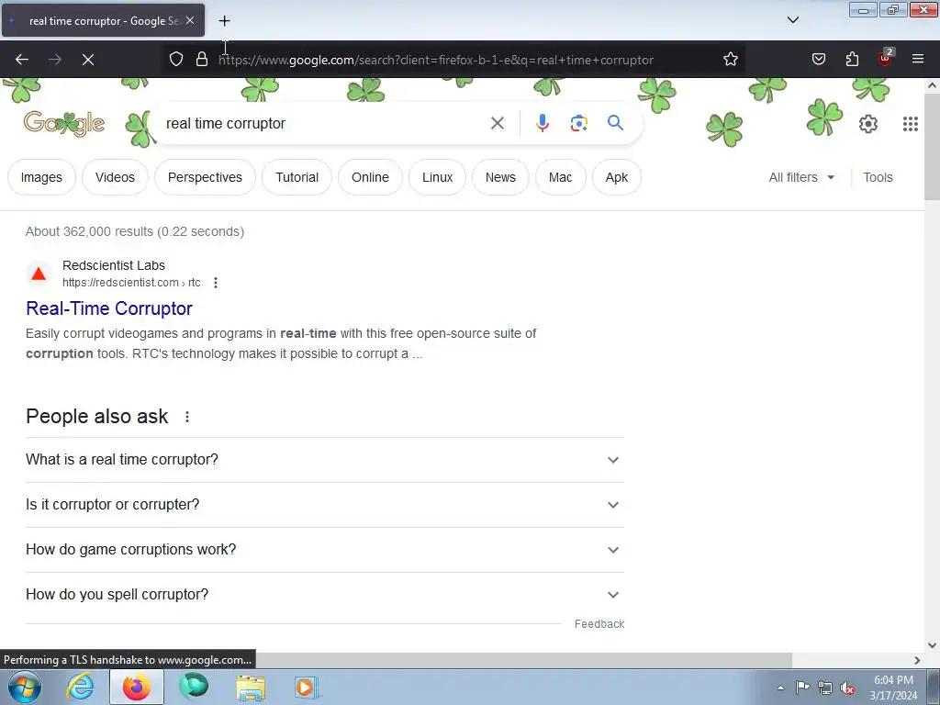This screenshot has width=940, height=705.
Task: Select the Online filter chip
Action: click(x=371, y=177)
